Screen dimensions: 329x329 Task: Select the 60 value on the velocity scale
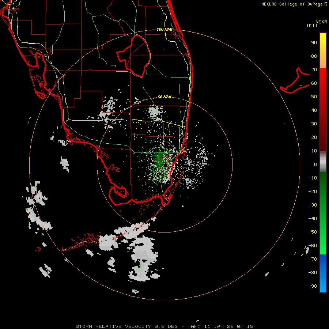click(x=314, y=83)
